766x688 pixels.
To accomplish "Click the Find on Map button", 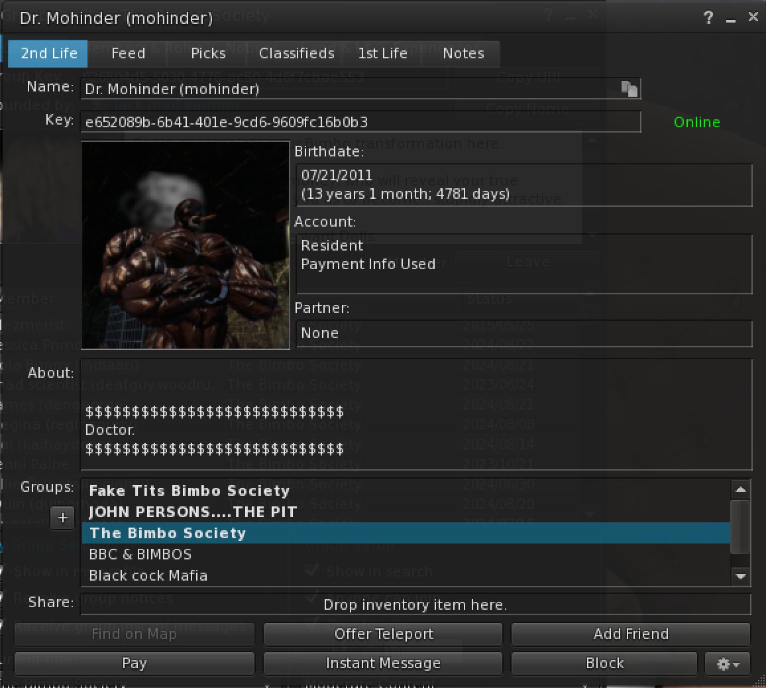I will pos(135,634).
